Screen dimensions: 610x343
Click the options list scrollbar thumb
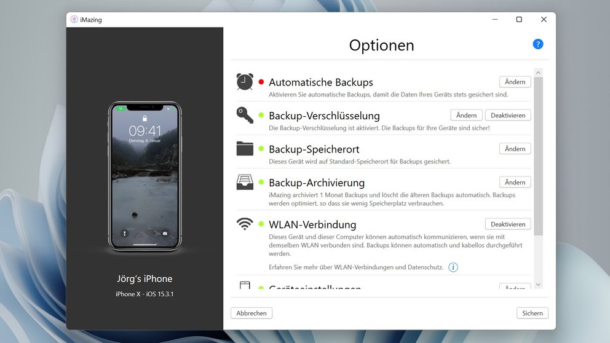(538, 156)
